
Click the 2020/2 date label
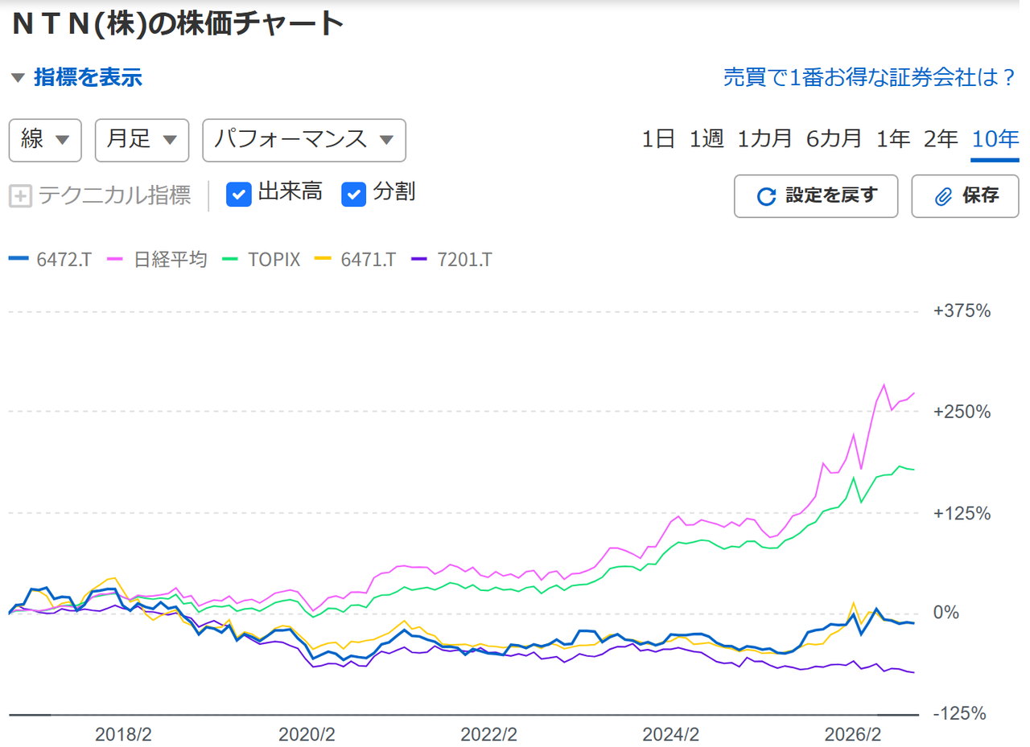pyautogui.click(x=306, y=734)
